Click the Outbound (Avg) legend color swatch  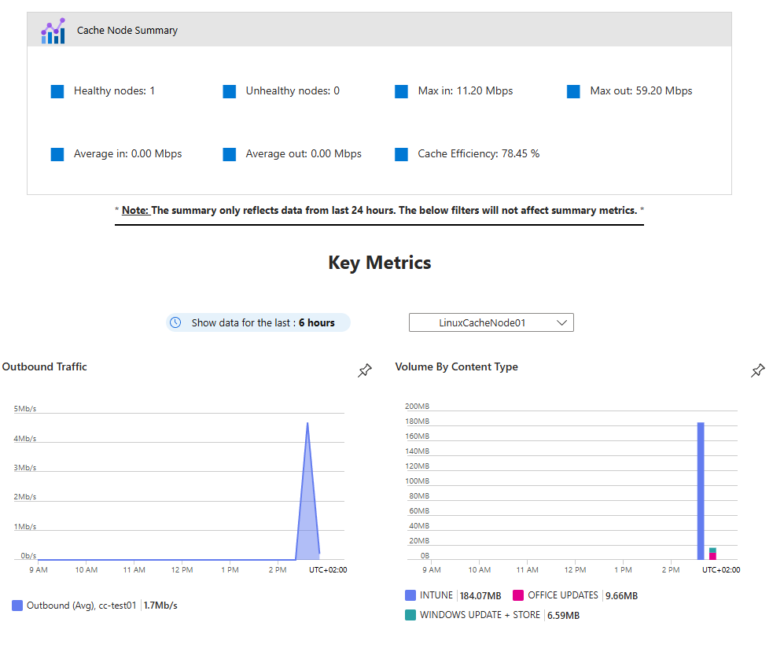(x=17, y=606)
